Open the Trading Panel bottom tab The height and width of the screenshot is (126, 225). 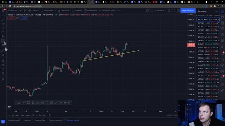pos(72,120)
